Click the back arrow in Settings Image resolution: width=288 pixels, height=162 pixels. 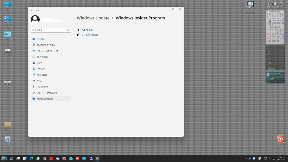pyautogui.click(x=32, y=10)
